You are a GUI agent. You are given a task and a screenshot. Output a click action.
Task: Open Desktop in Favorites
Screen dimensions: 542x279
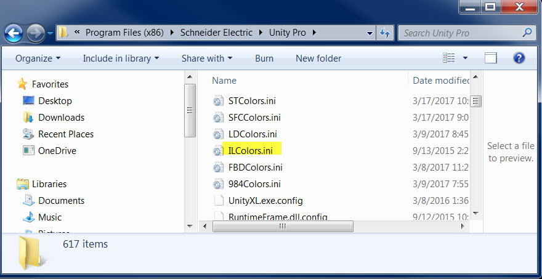pyautogui.click(x=55, y=101)
